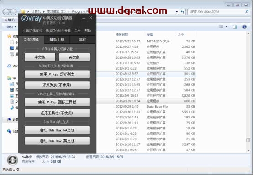Click the Explorer forward navigation arrow
Screen dimensions: 253x175
tap(13, 12)
